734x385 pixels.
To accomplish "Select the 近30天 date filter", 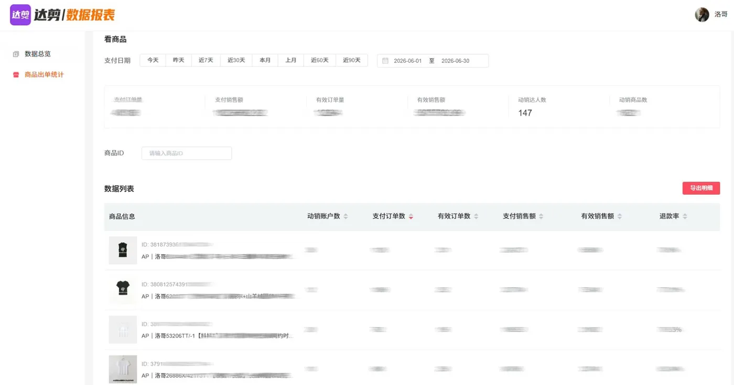I will click(x=236, y=60).
